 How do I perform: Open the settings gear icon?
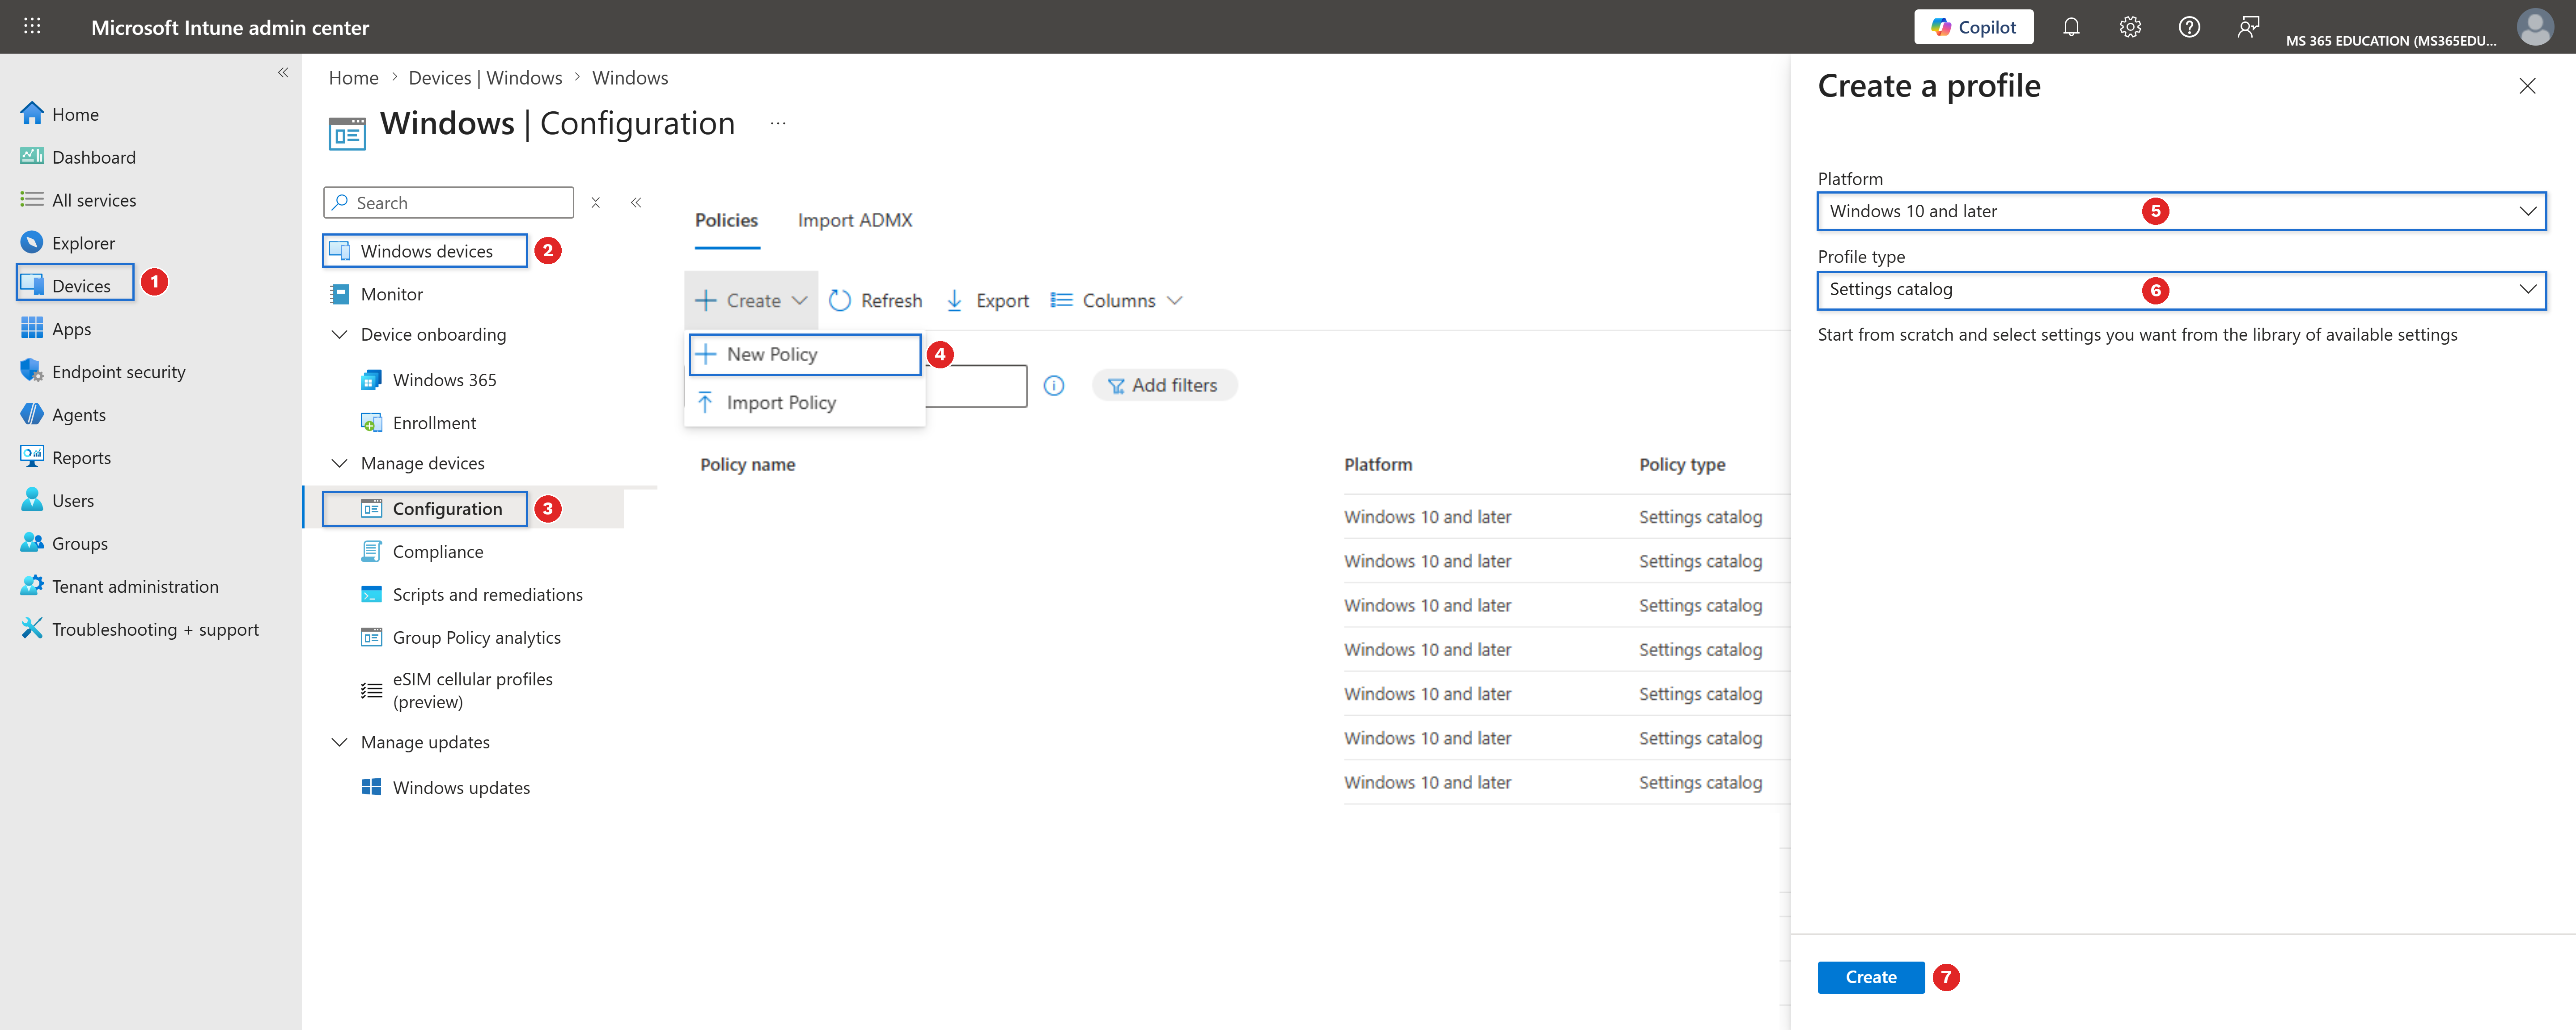click(x=2130, y=27)
